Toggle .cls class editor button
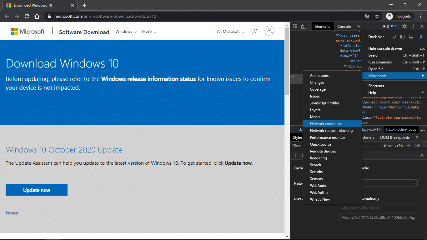 coord(399,146)
